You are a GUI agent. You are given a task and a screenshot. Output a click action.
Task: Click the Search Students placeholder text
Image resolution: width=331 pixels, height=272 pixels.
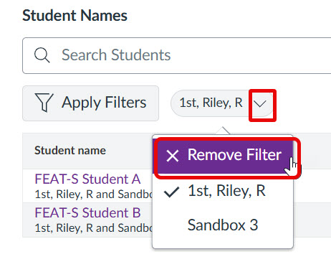tap(116, 55)
